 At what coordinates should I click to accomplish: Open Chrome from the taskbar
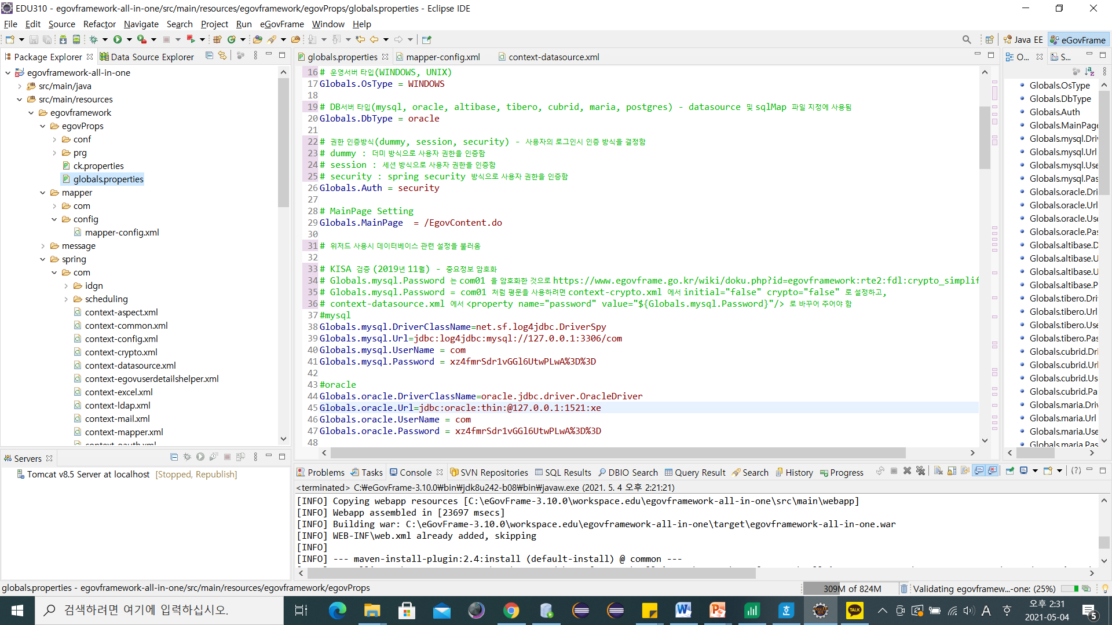pyautogui.click(x=511, y=611)
